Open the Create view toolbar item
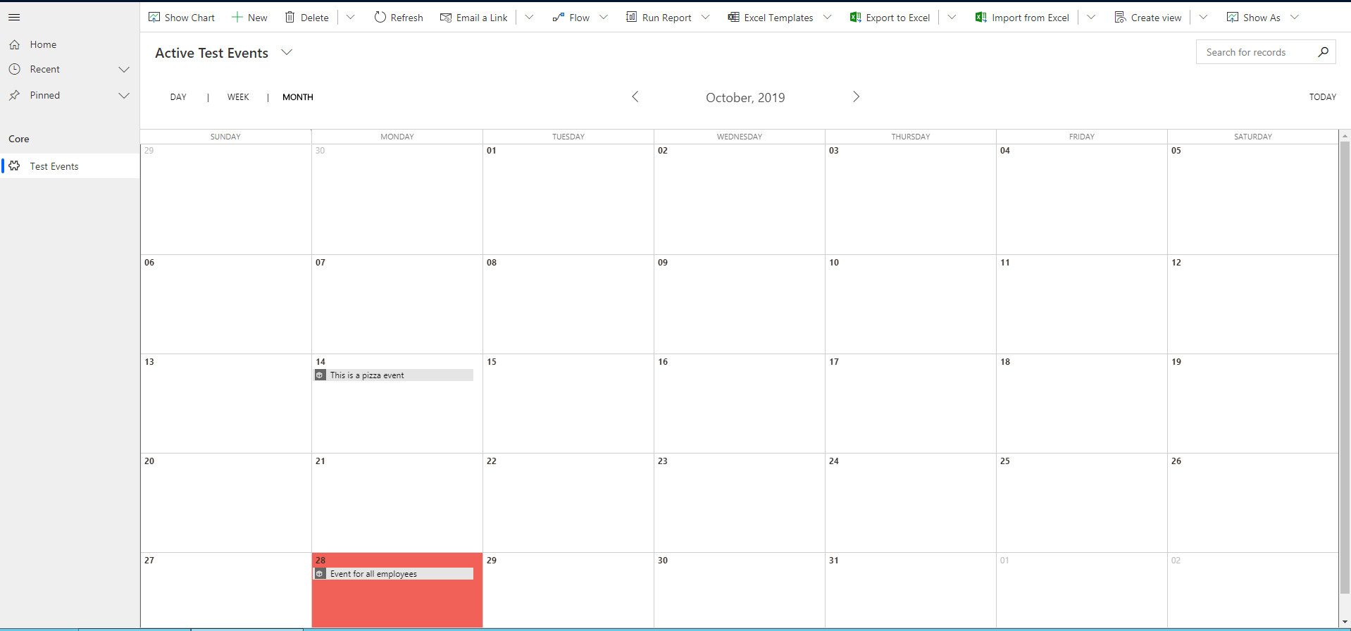The width and height of the screenshot is (1351, 631). (1148, 17)
